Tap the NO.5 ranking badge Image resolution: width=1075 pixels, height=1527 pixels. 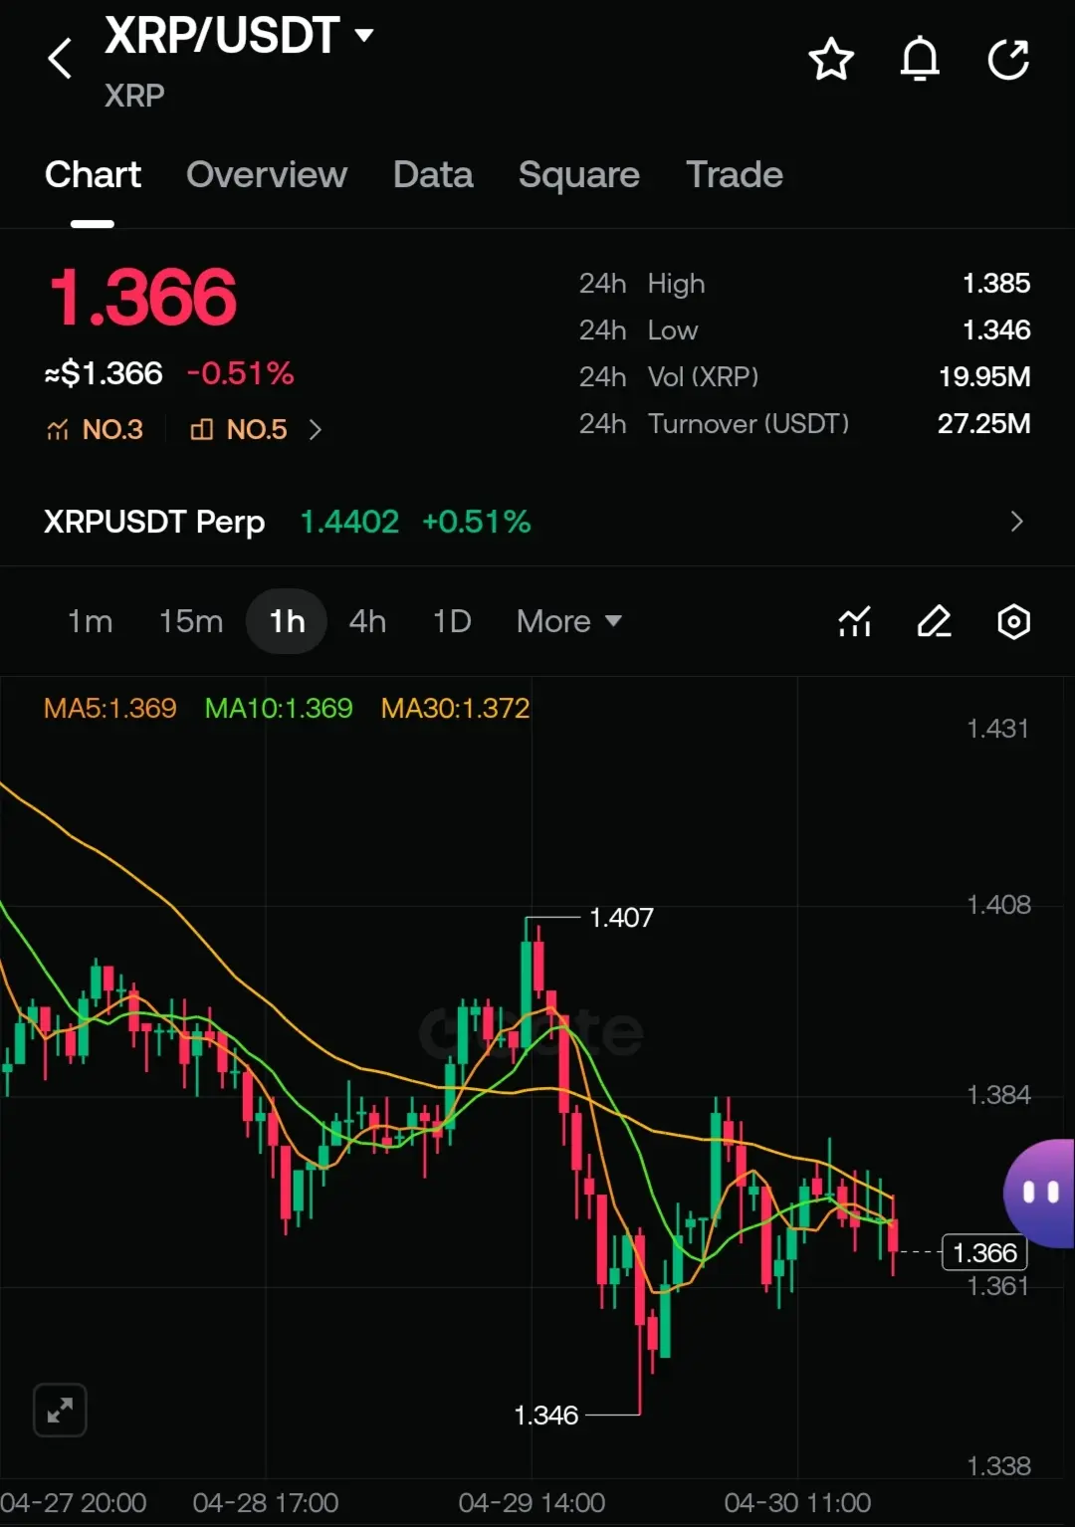click(x=239, y=429)
